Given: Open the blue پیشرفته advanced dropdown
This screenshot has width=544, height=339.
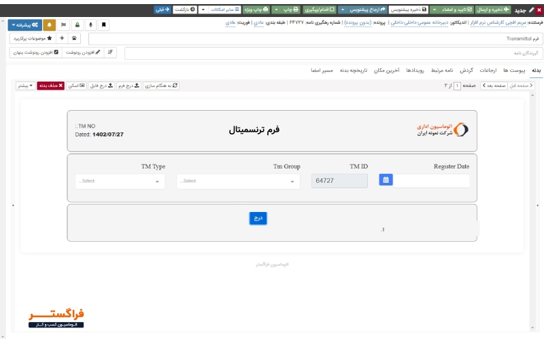Looking at the screenshot, I should [25, 24].
